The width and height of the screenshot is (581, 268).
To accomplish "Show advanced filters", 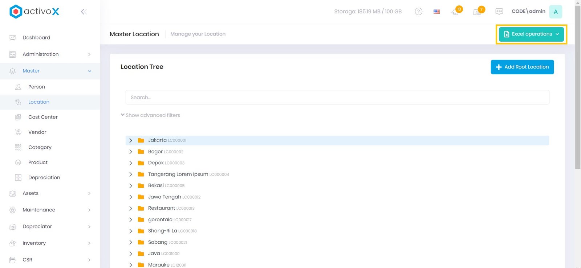I will 150,115.
